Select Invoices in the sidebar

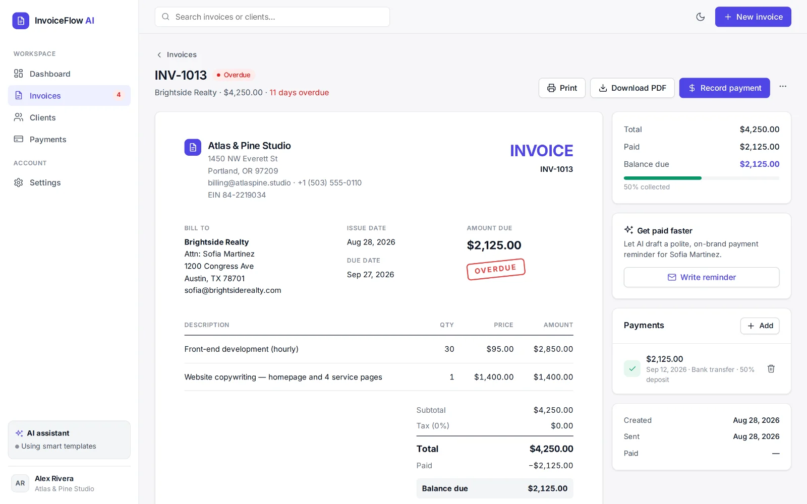[x=69, y=96]
